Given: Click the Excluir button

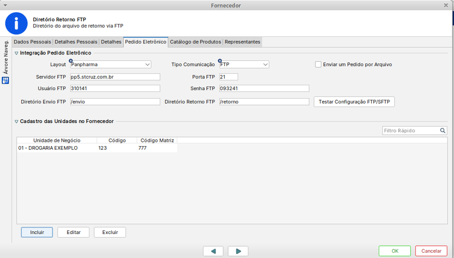Looking at the screenshot, I should (x=109, y=232).
